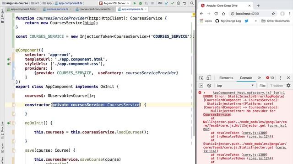Open a new Chrome tab
This screenshot has height=164, width=293.
pos(258,6)
